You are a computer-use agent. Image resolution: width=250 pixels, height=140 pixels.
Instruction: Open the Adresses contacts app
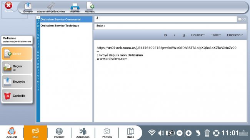[x=83, y=133]
